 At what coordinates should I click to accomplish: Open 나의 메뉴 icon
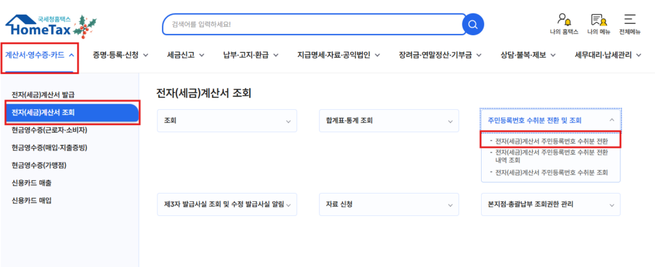599,24
